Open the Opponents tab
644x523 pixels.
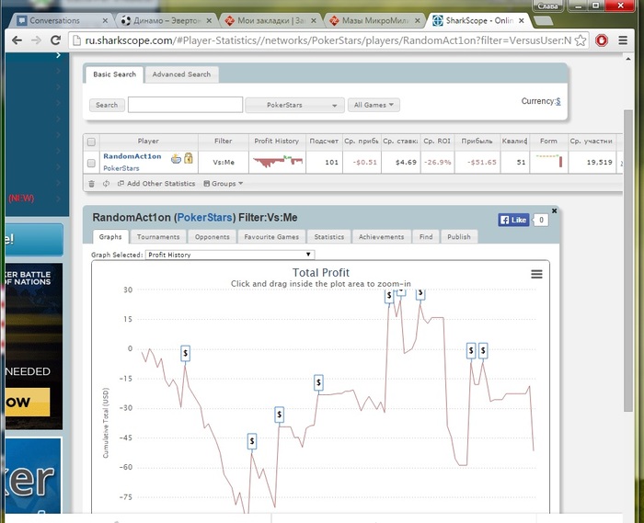point(212,237)
